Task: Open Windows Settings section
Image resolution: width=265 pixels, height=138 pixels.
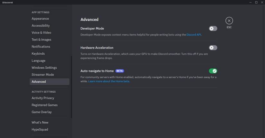Action: pos(44,68)
